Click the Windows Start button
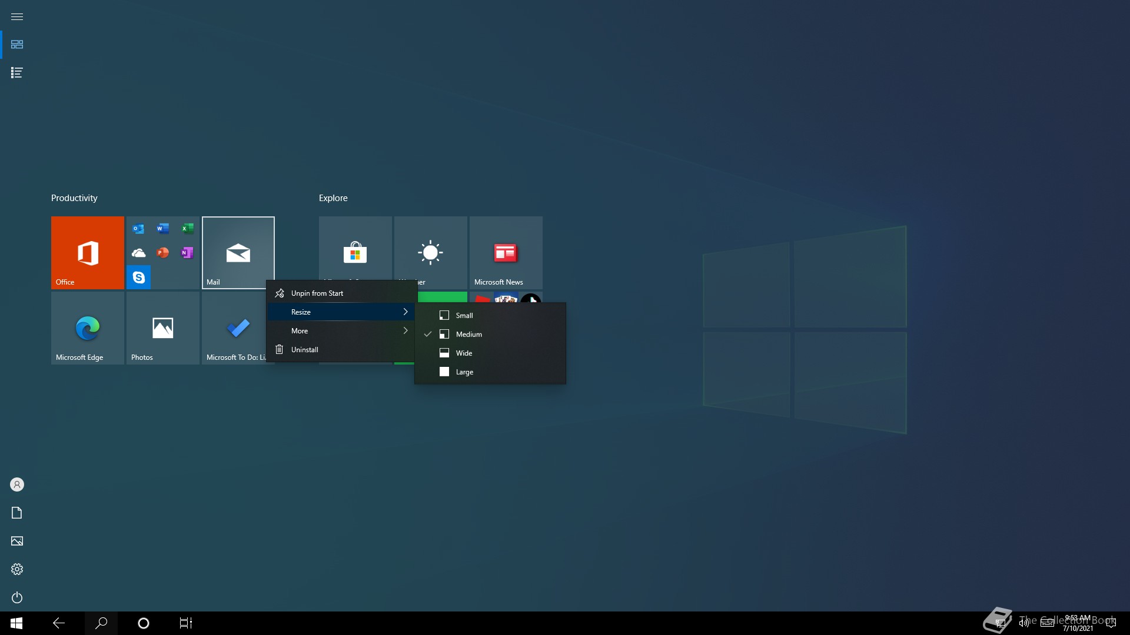Screen dimensions: 1130x635 [16, 623]
